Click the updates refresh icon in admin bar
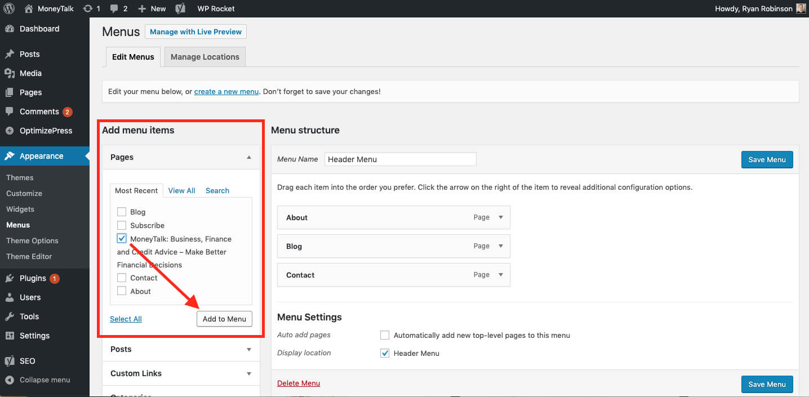Image resolution: width=809 pixels, height=397 pixels. pos(87,8)
